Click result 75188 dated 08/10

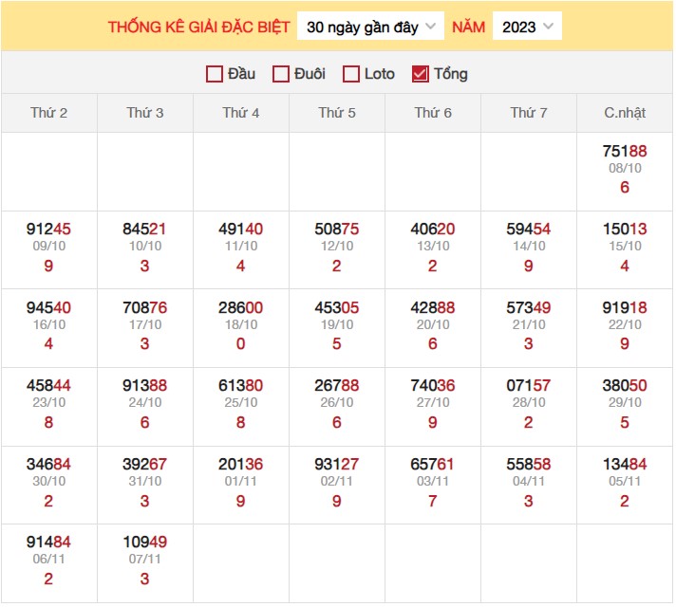[624, 152]
